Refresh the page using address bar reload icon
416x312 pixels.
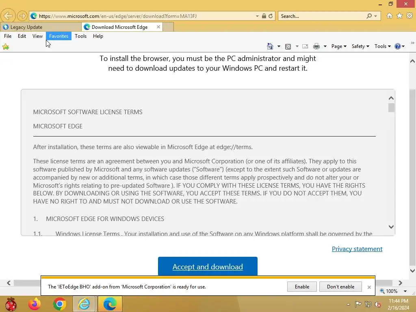(271, 16)
